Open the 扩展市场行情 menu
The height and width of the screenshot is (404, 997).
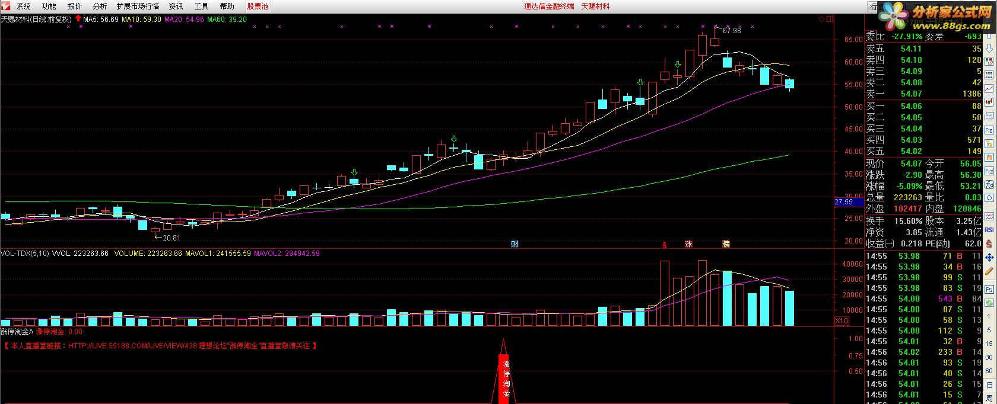click(138, 7)
